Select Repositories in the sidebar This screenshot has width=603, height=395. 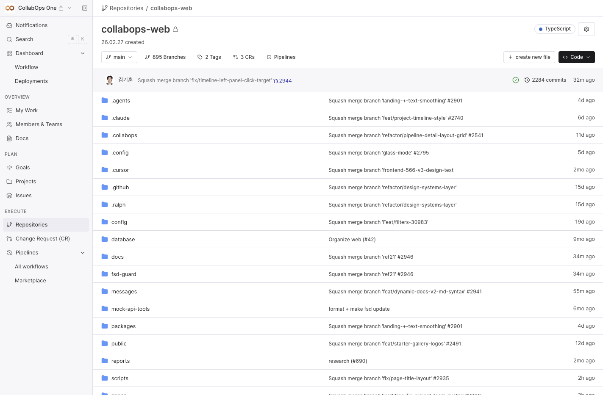[x=46, y=225]
